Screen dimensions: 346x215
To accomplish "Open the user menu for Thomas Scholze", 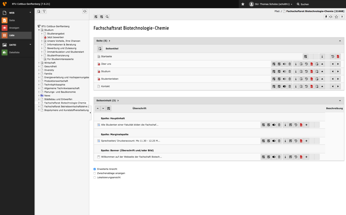I will (x=271, y=4).
